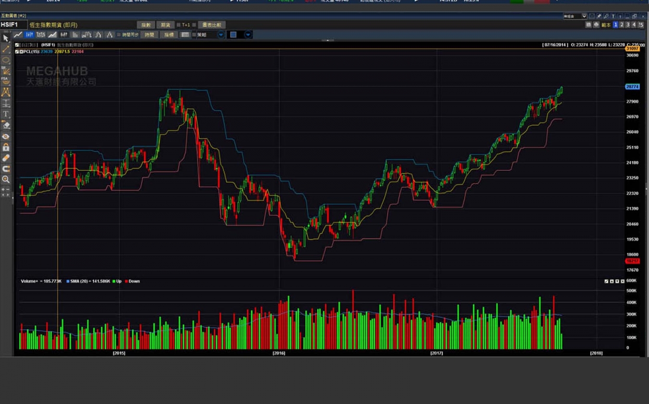649x404 pixels.
Task: Move volume panel up
Action: pyautogui.click(x=612, y=281)
